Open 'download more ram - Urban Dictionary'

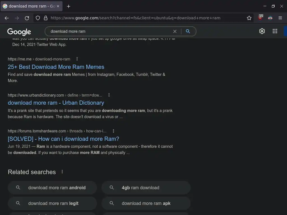[56, 103]
